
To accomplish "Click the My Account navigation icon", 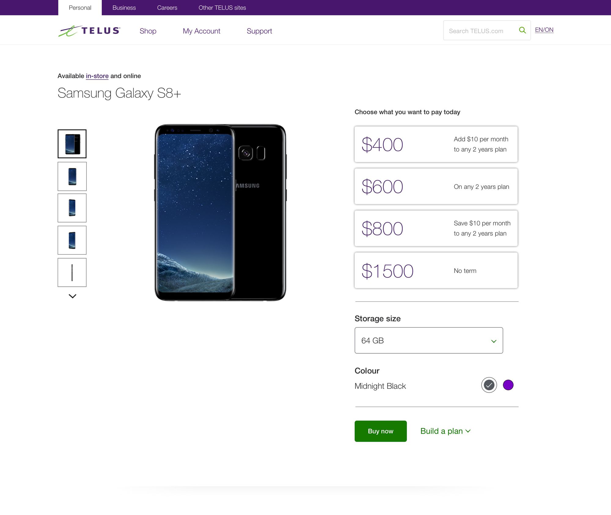I will (x=201, y=31).
